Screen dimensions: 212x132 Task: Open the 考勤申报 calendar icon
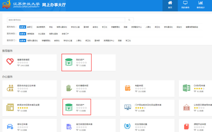click(128, 88)
